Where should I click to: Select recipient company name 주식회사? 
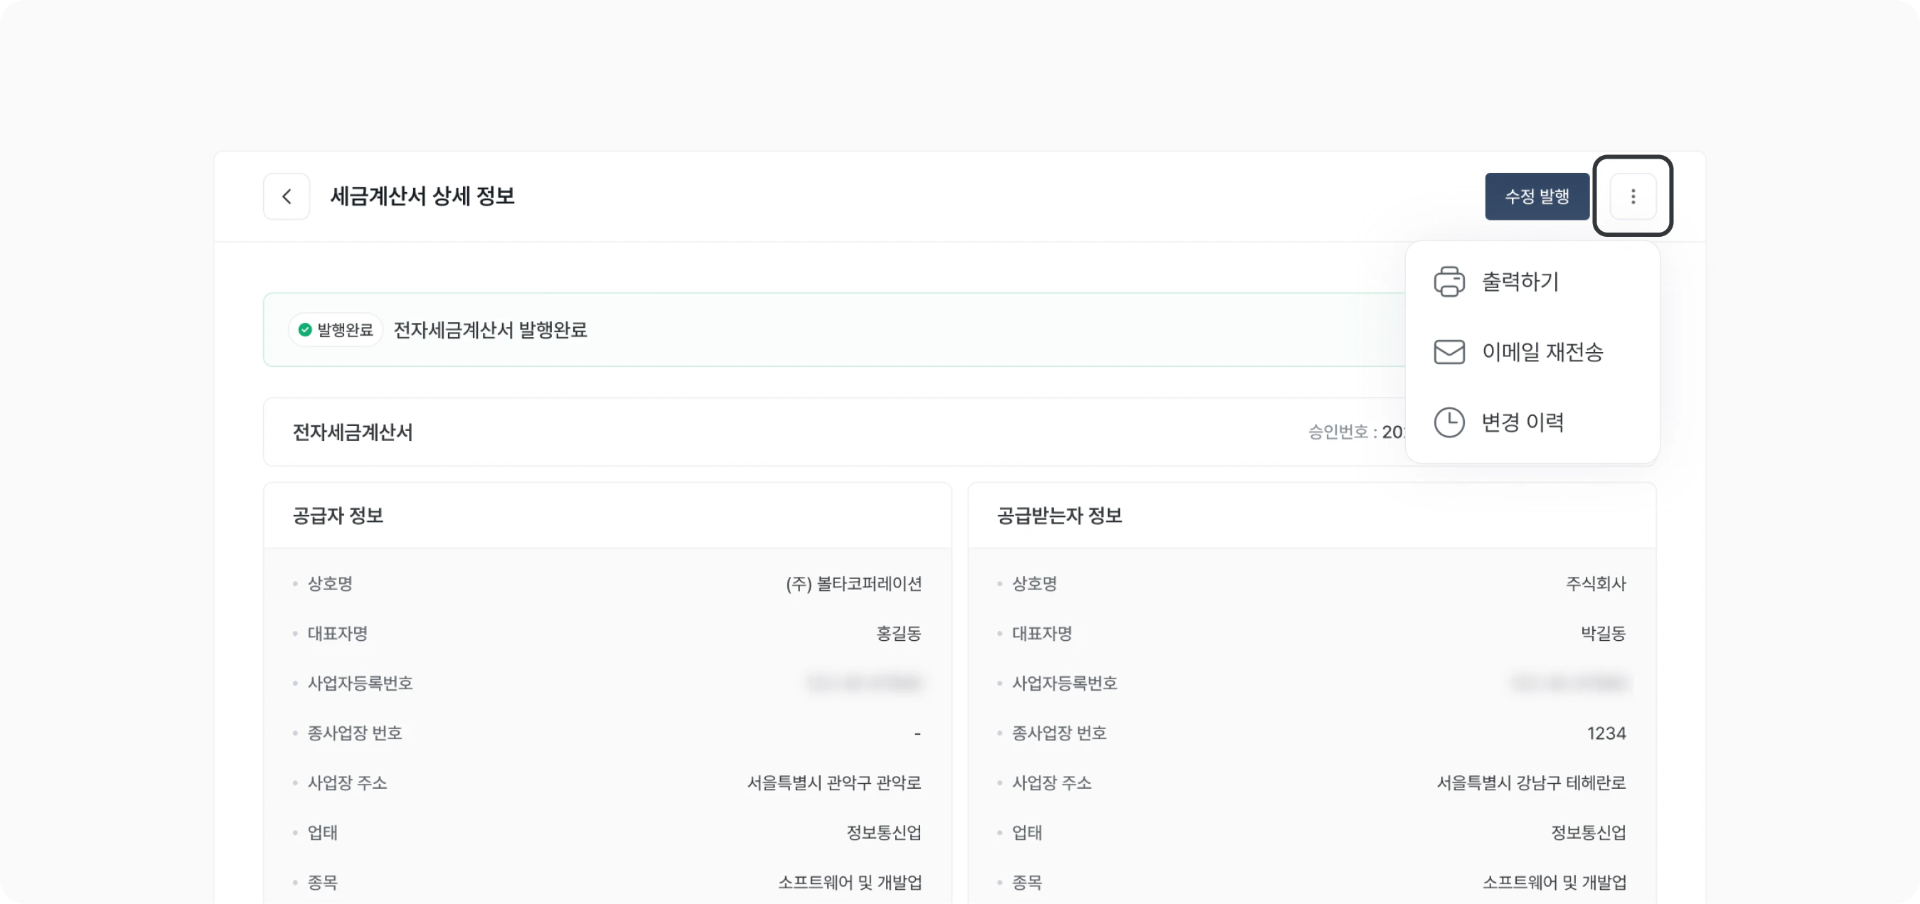click(1596, 583)
